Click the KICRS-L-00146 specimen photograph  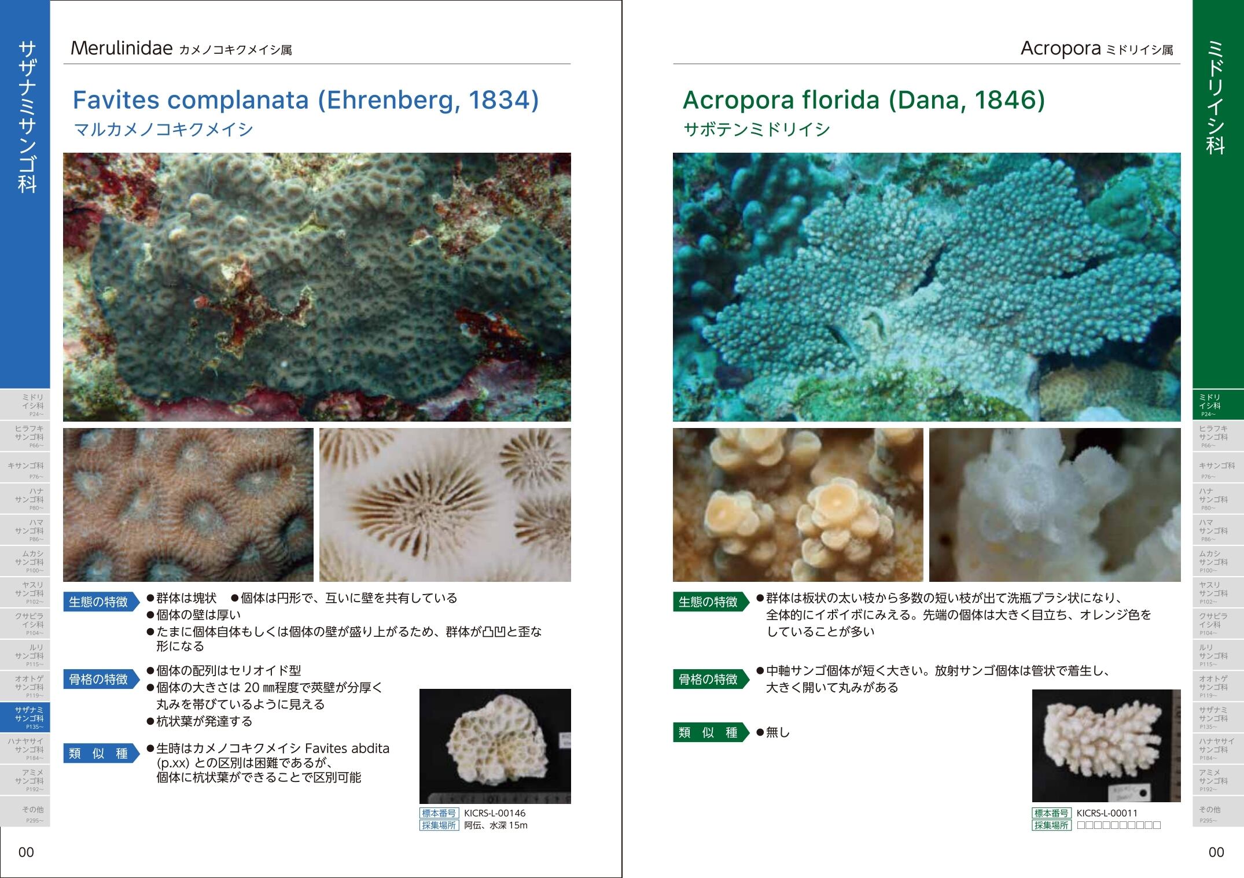point(495,746)
